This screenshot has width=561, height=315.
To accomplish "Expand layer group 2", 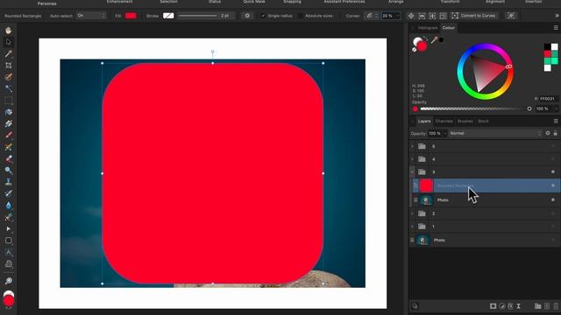I will 413,213.
